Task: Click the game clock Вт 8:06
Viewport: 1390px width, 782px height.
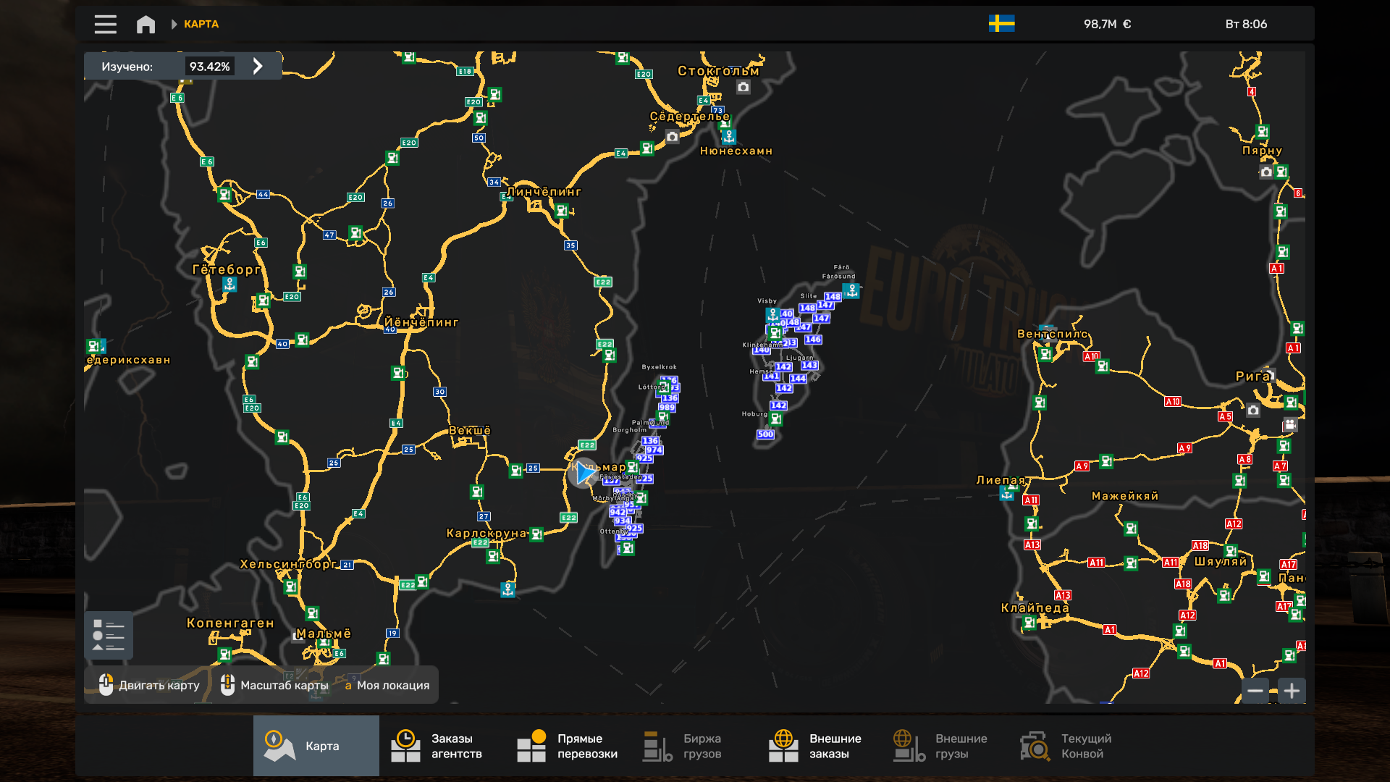Action: point(1246,24)
